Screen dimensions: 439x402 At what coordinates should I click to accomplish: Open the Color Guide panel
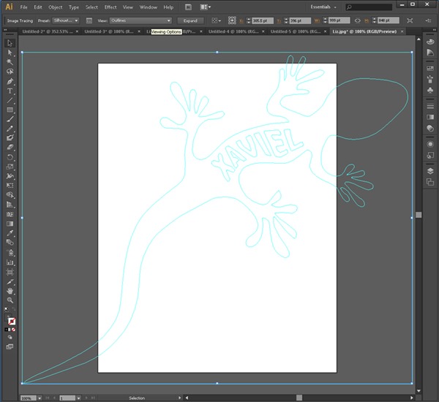430,53
